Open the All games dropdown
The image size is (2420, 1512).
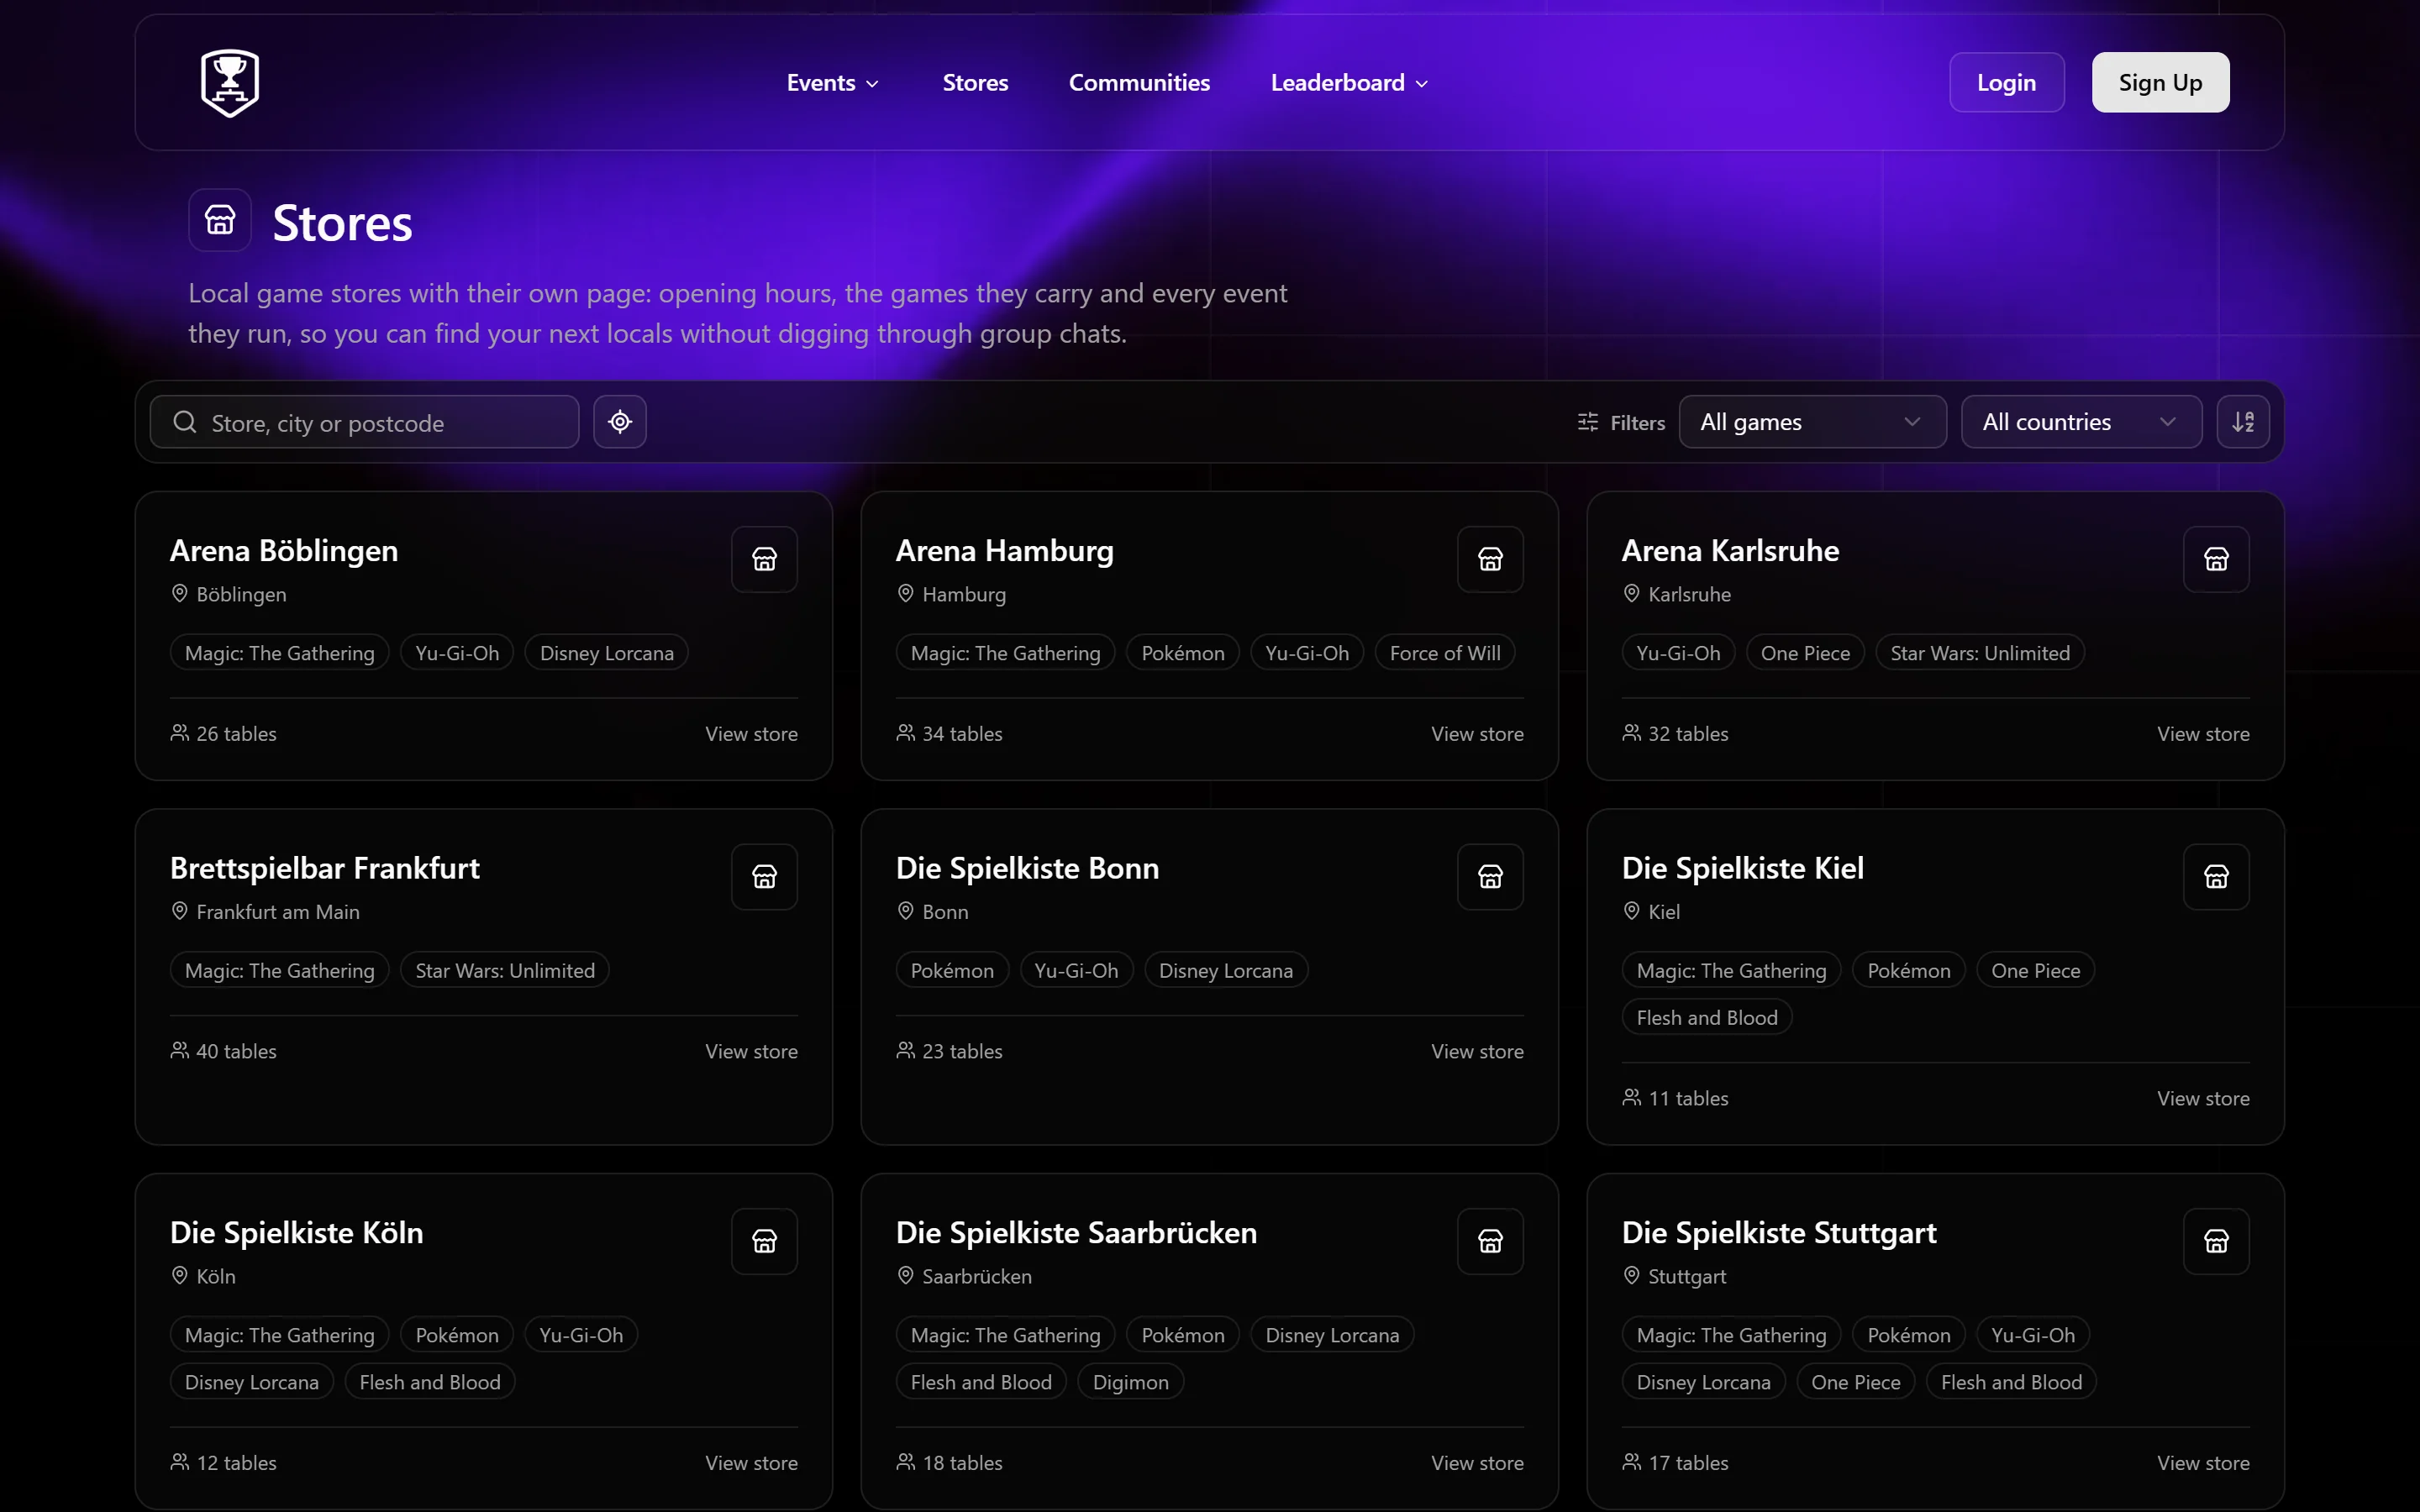pyautogui.click(x=1812, y=422)
